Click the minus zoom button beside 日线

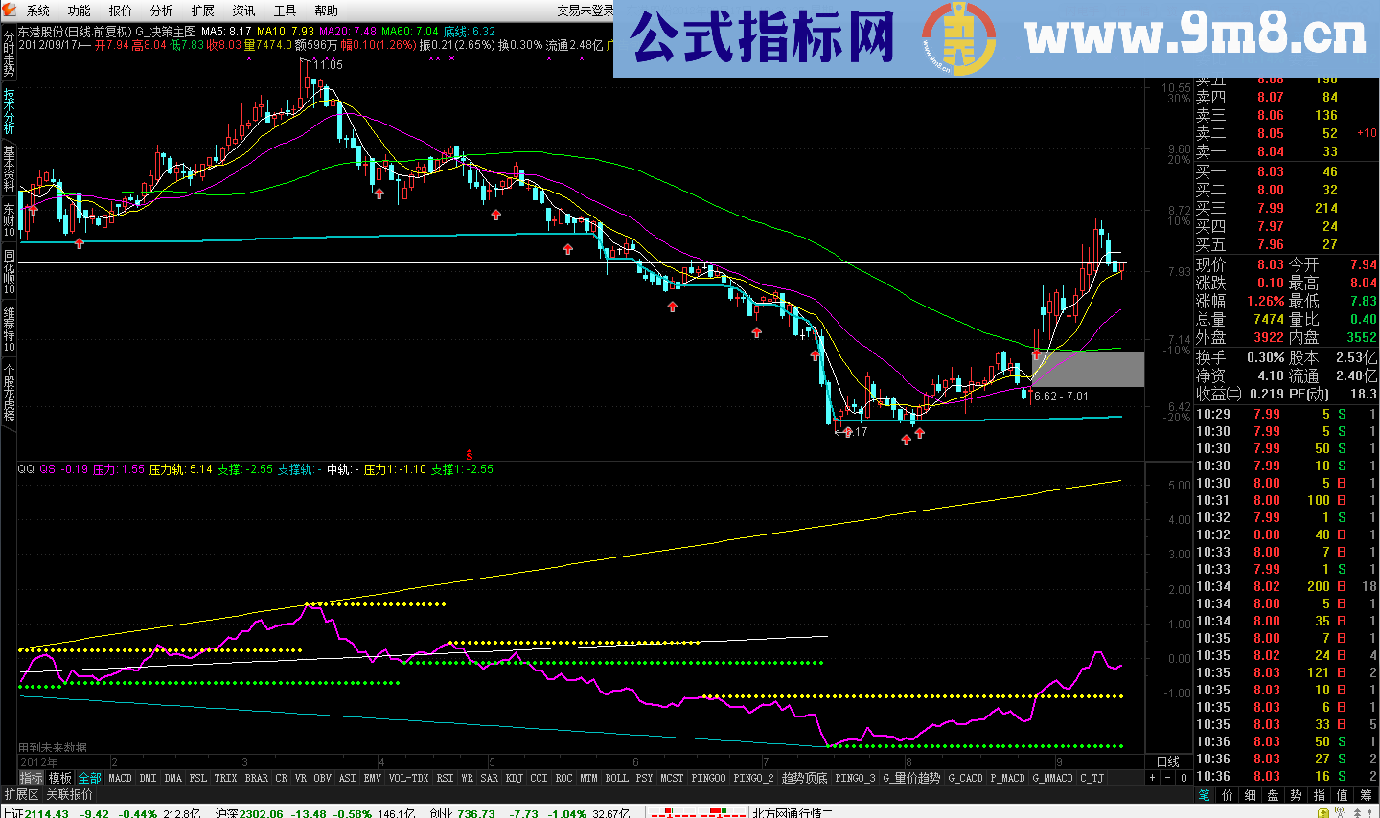1167,778
